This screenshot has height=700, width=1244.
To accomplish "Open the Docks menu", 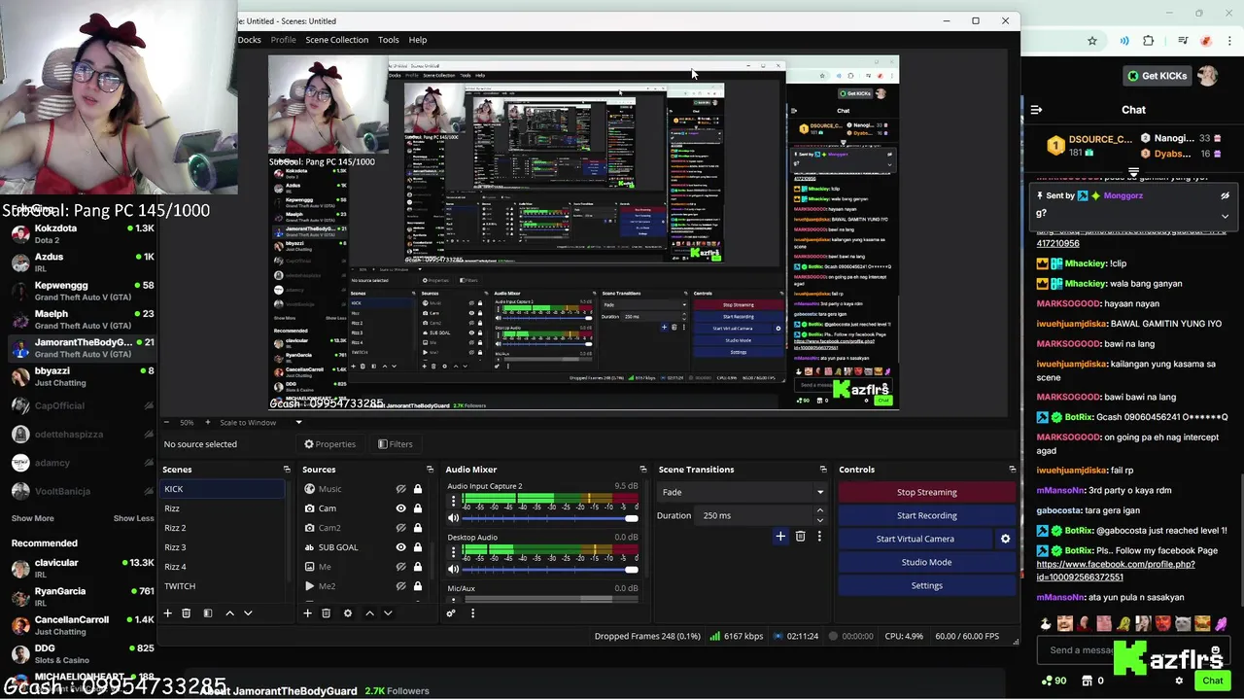I will 249,40.
